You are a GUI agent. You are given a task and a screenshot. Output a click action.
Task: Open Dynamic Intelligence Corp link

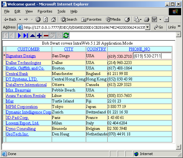[29, 112]
